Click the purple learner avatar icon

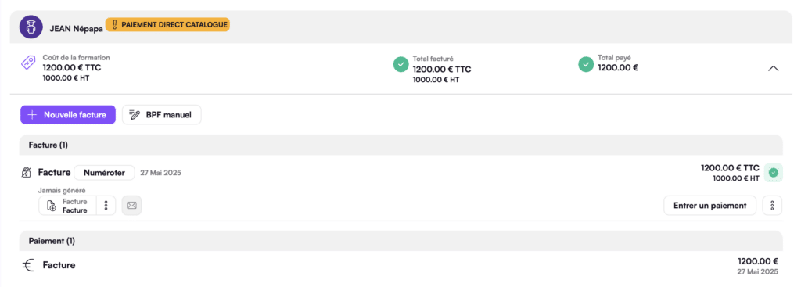31,27
